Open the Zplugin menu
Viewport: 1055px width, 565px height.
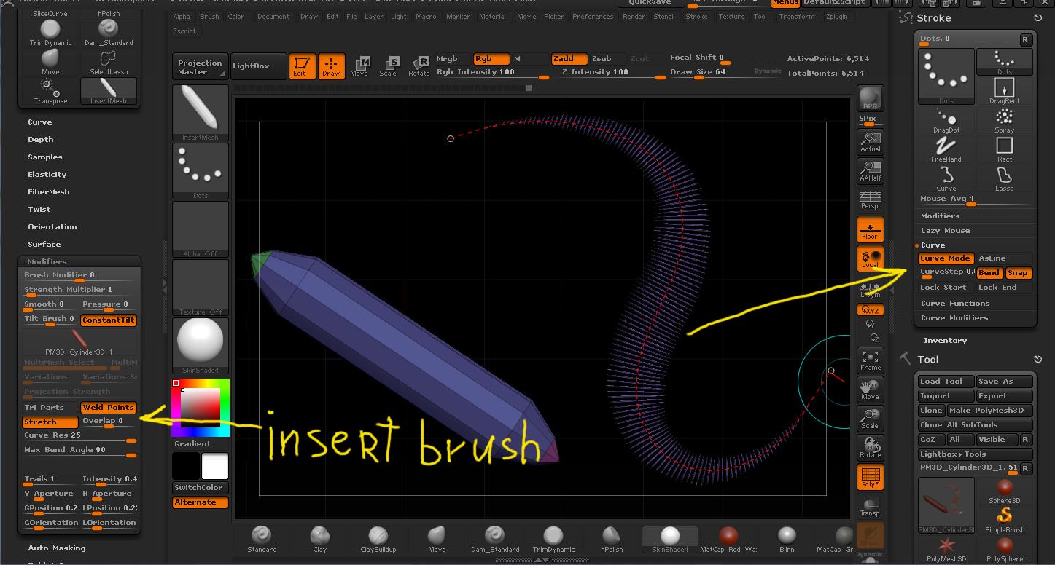837,17
